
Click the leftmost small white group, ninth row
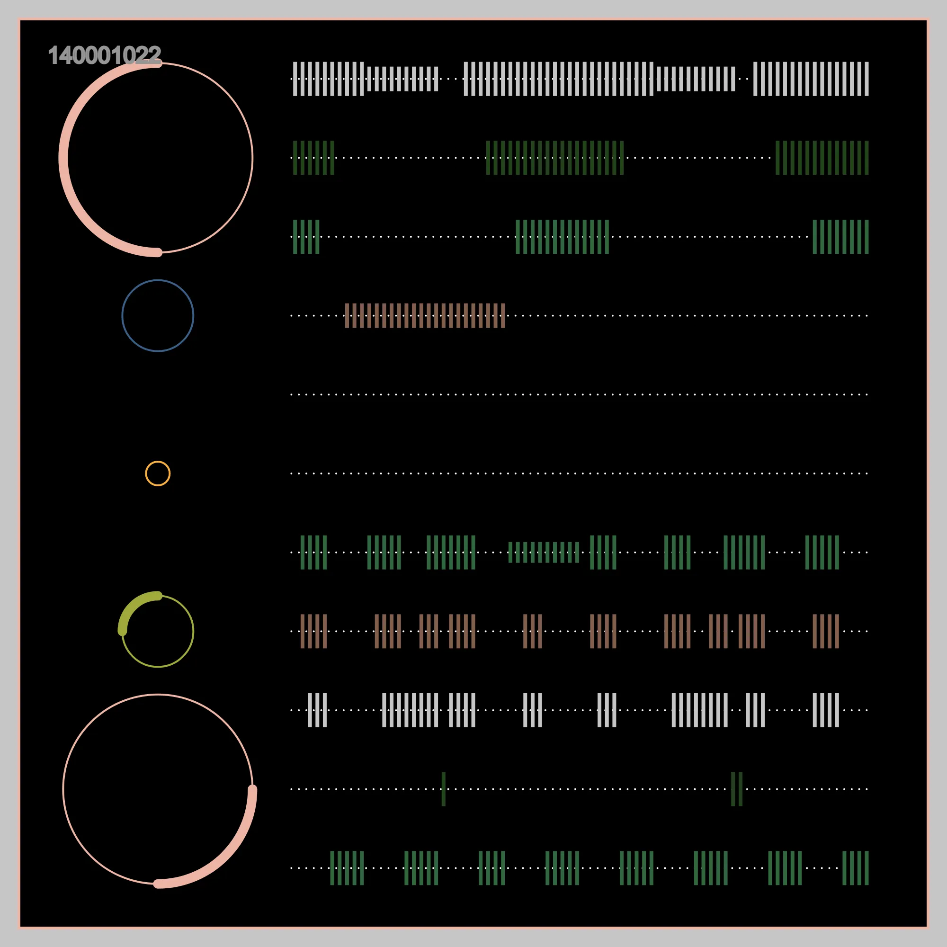(x=317, y=710)
